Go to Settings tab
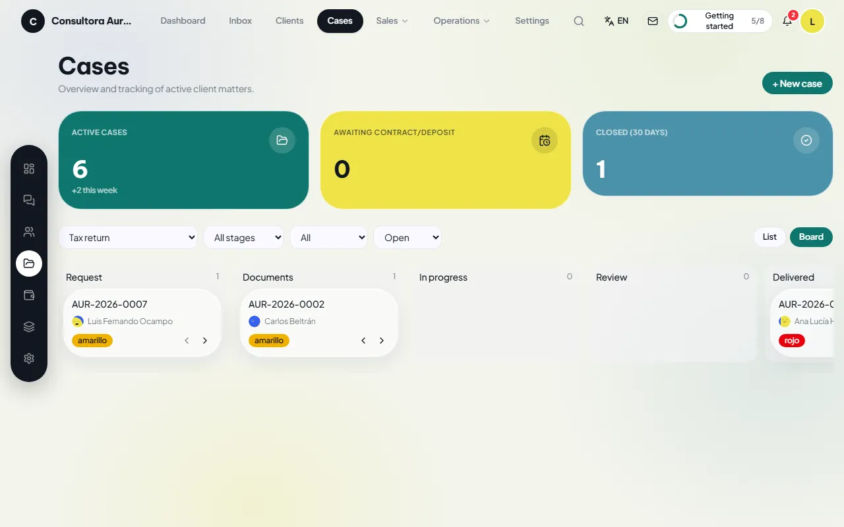Screen dimensions: 844x527 point(532,21)
